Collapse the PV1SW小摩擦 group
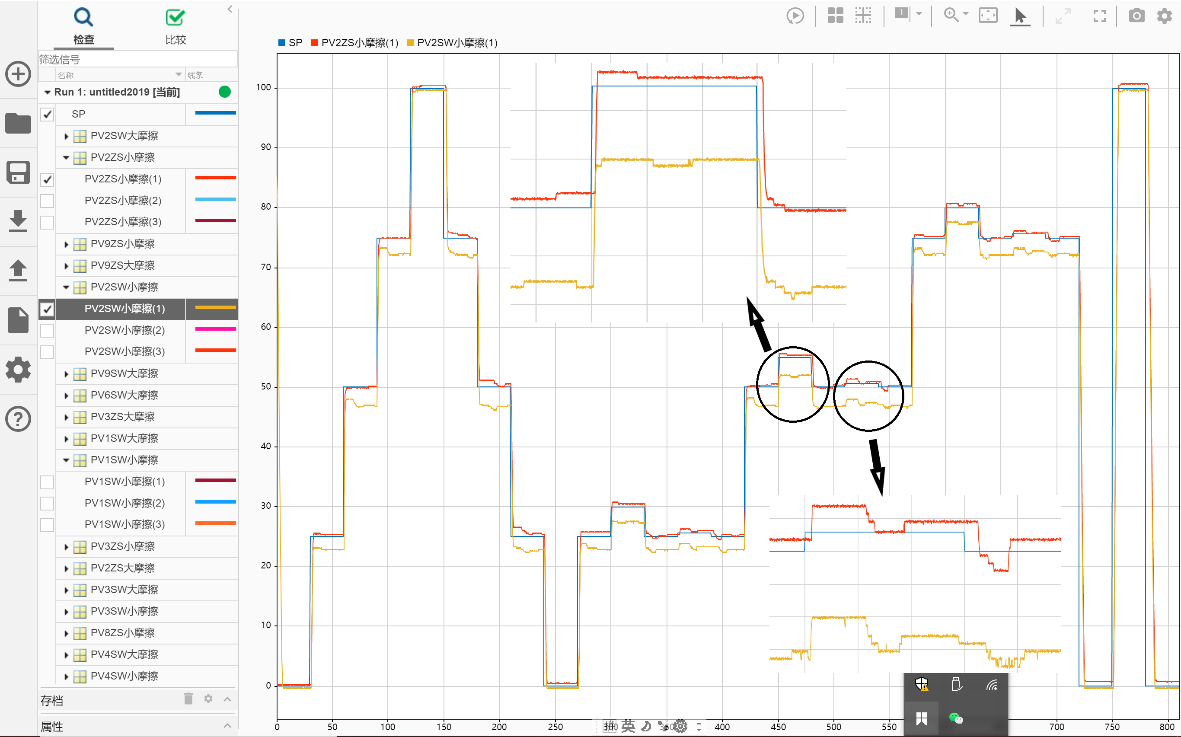The width and height of the screenshot is (1181, 737). [x=66, y=459]
